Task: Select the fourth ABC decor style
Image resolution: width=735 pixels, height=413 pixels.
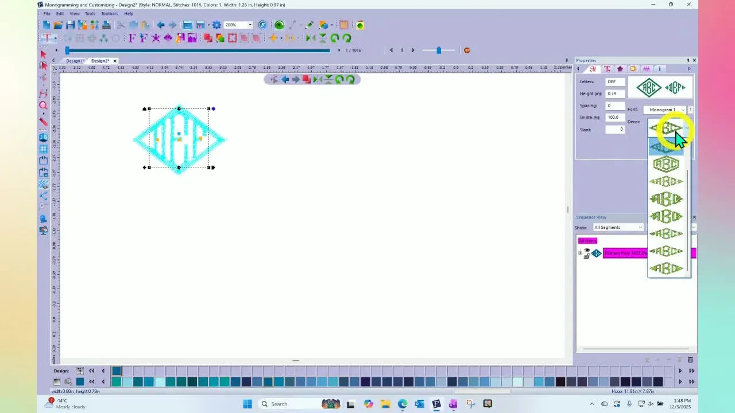Action: 666,181
